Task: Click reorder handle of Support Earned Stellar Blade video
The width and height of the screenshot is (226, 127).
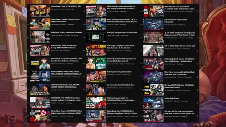Action: tap(28, 64)
